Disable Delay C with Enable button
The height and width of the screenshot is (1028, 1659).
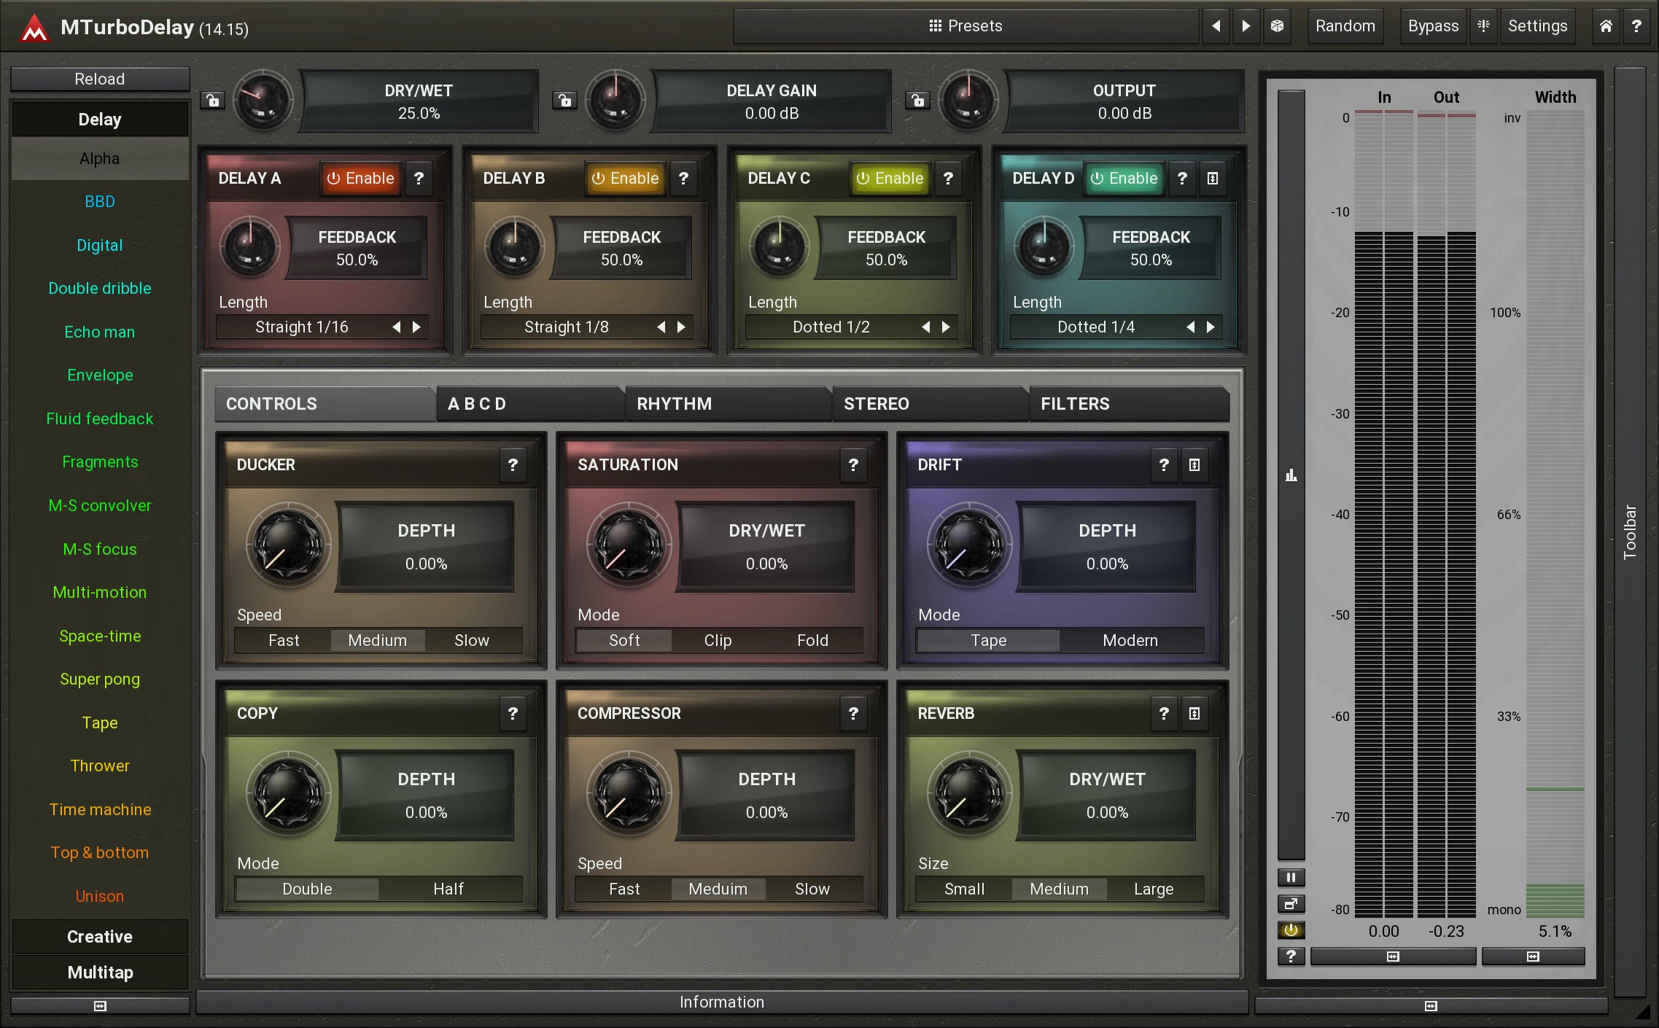click(890, 179)
